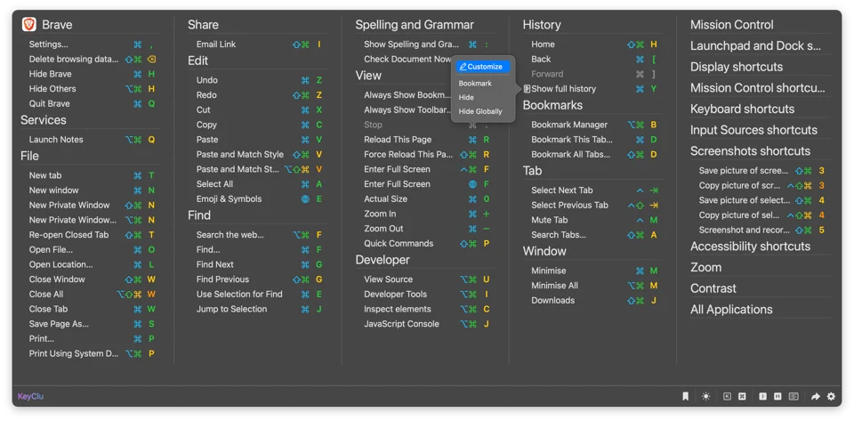This screenshot has width=854, height=421.
Task: Click the 'View Source' row
Action: [x=427, y=279]
